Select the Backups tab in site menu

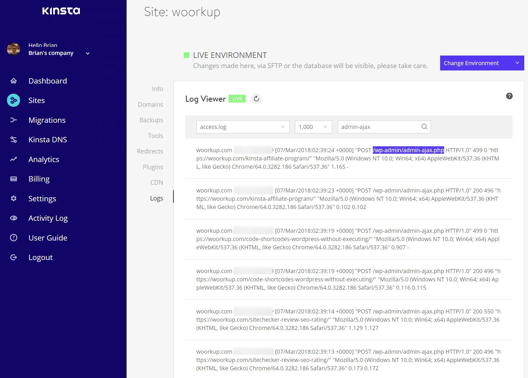click(151, 120)
